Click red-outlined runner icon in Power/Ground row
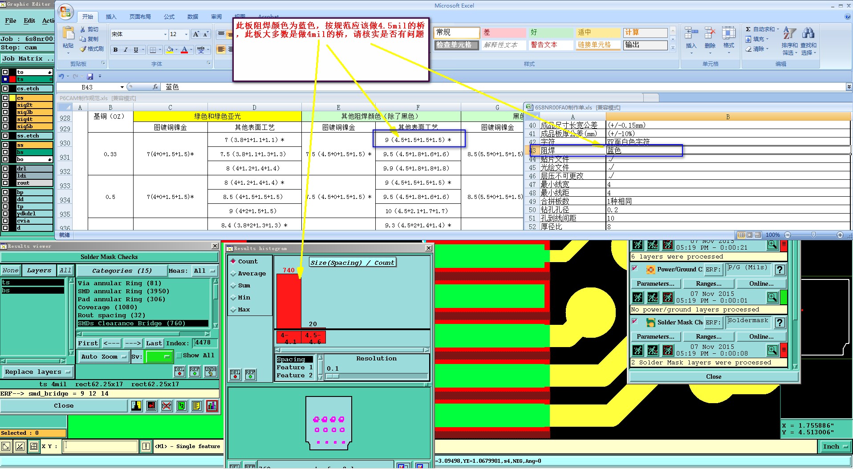 coord(668,297)
